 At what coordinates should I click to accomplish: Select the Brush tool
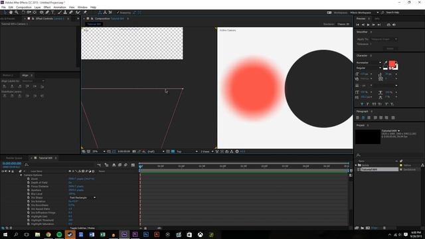(59, 13)
